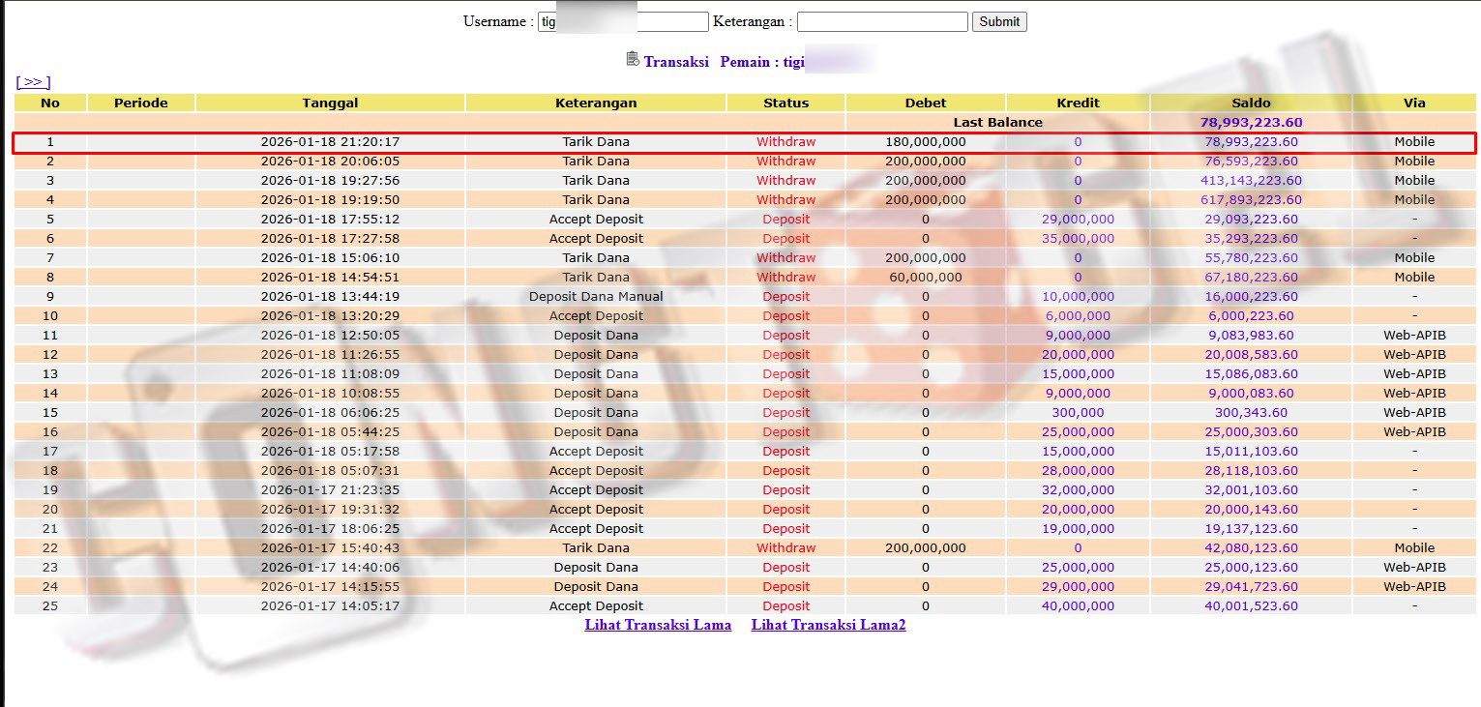Click the transaction document icon beside Transaksi

click(633, 60)
